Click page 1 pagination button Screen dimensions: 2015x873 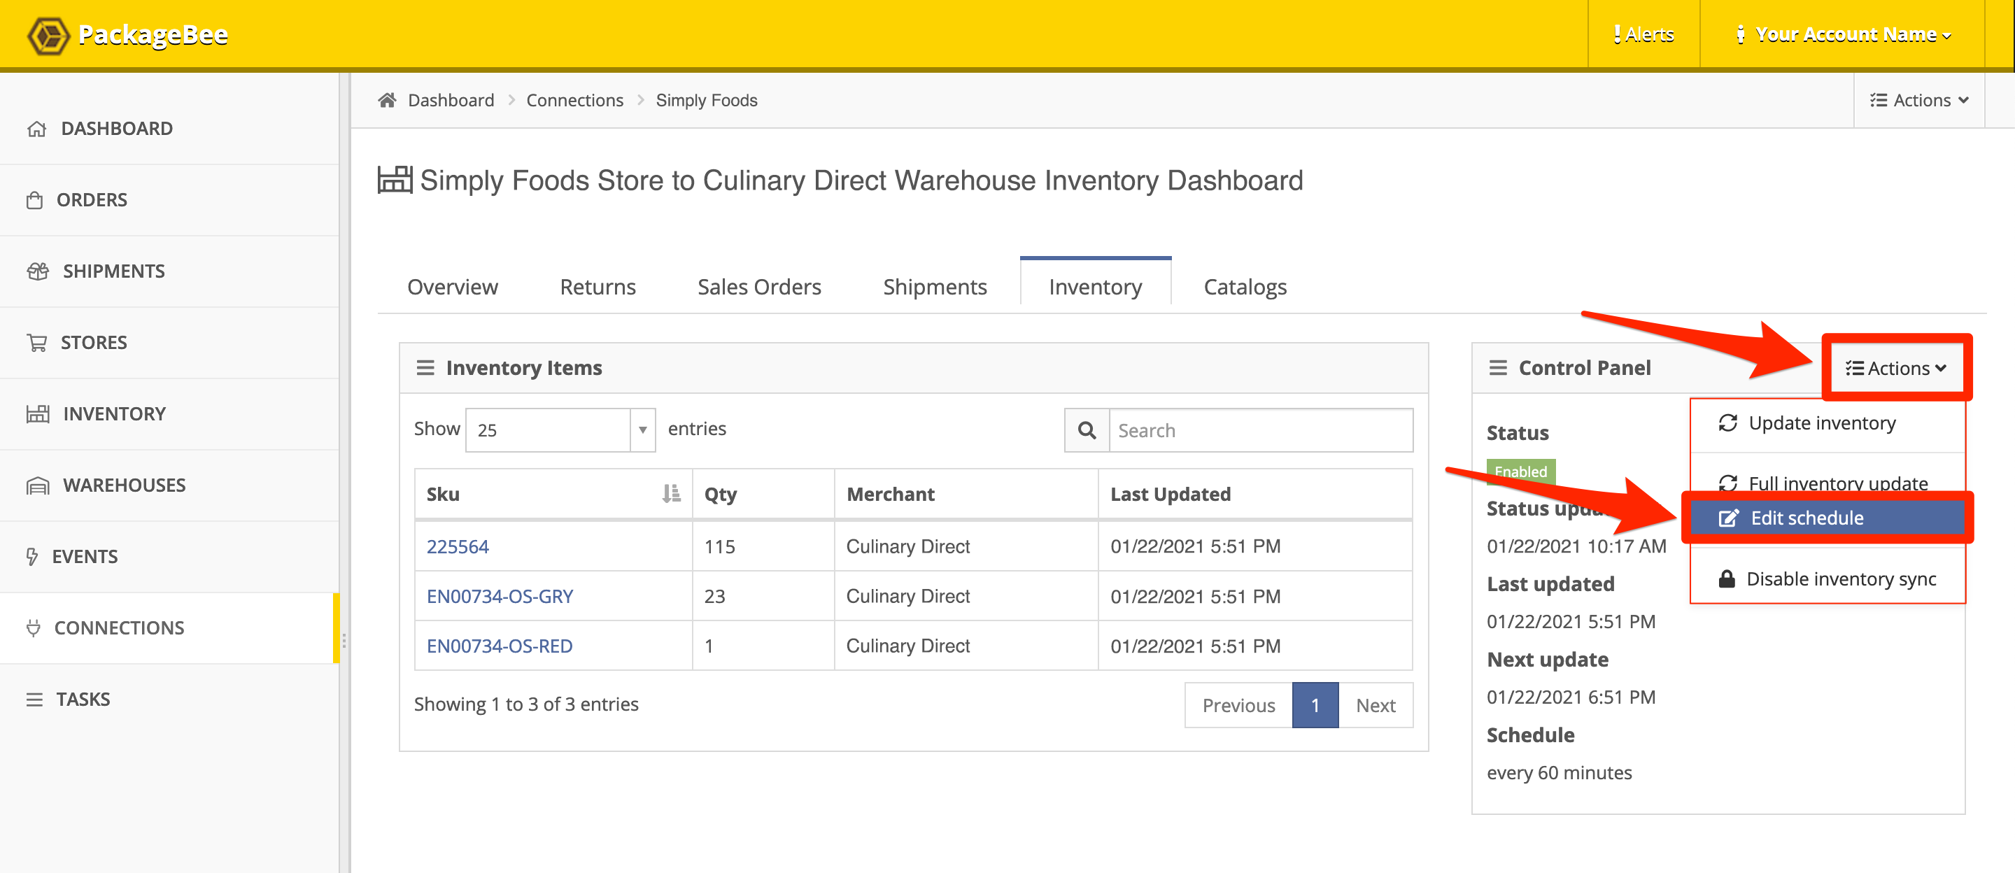pos(1315,706)
